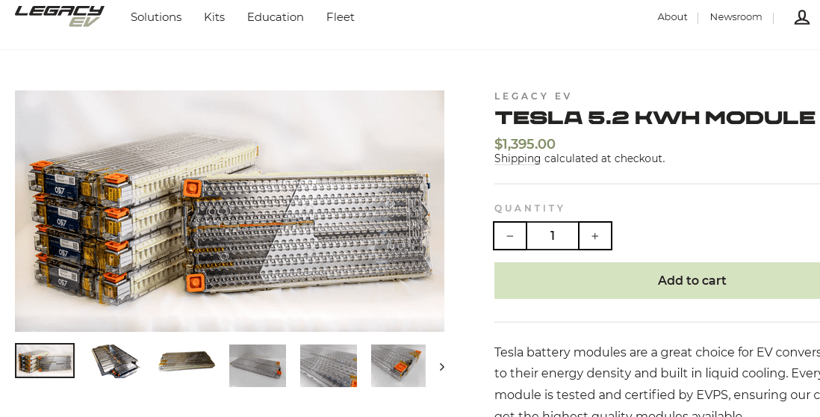Viewport: 820px width, 417px height.
Task: Select the first stacked modules thumbnail
Action: coord(45,361)
